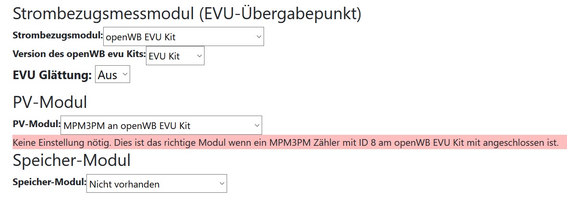
Task: Click the chevron arrow of the Strombezugsmodul combo box
Action: 258,36
